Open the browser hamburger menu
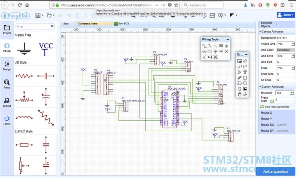The image size is (296, 178). 292,5
